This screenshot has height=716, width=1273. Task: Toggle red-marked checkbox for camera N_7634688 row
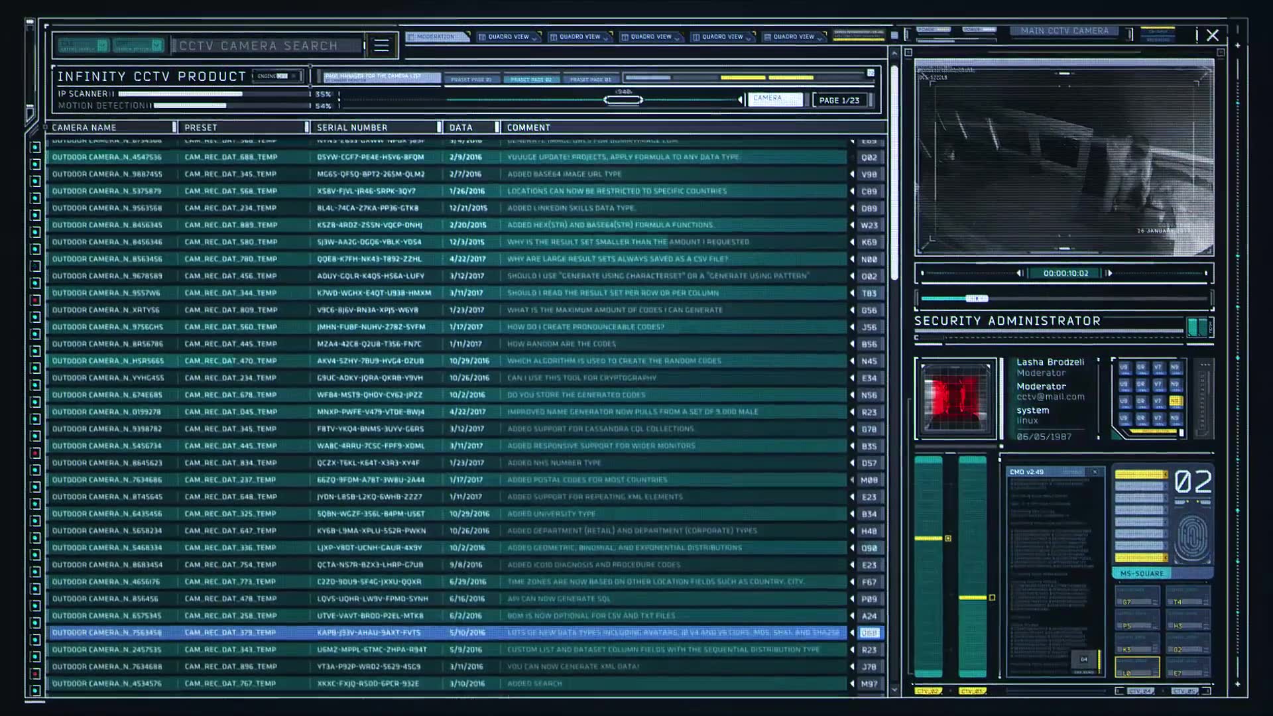pos(36,674)
